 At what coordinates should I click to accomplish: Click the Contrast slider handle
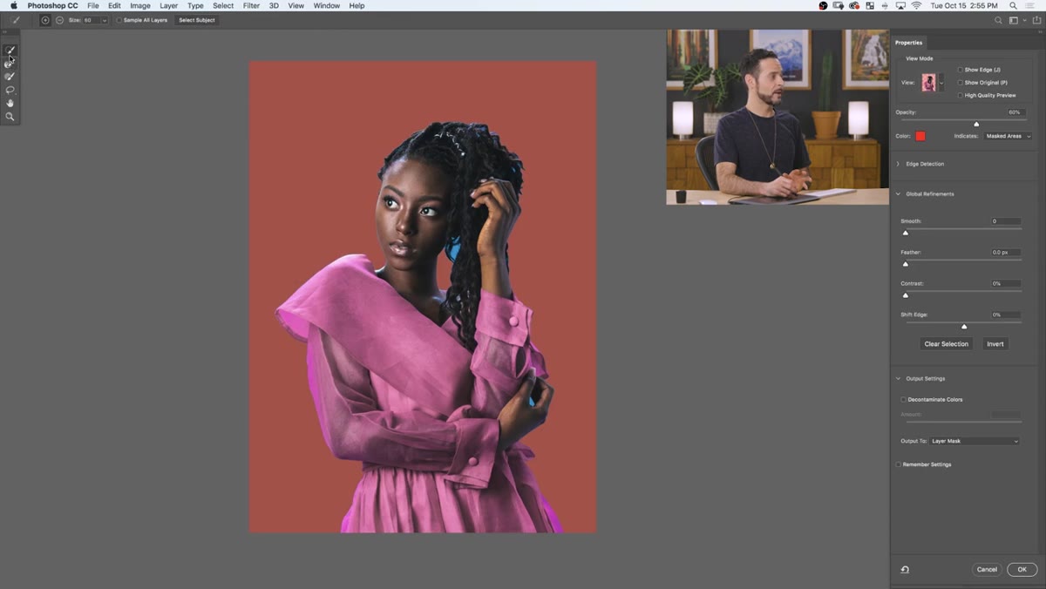pyautogui.click(x=906, y=295)
